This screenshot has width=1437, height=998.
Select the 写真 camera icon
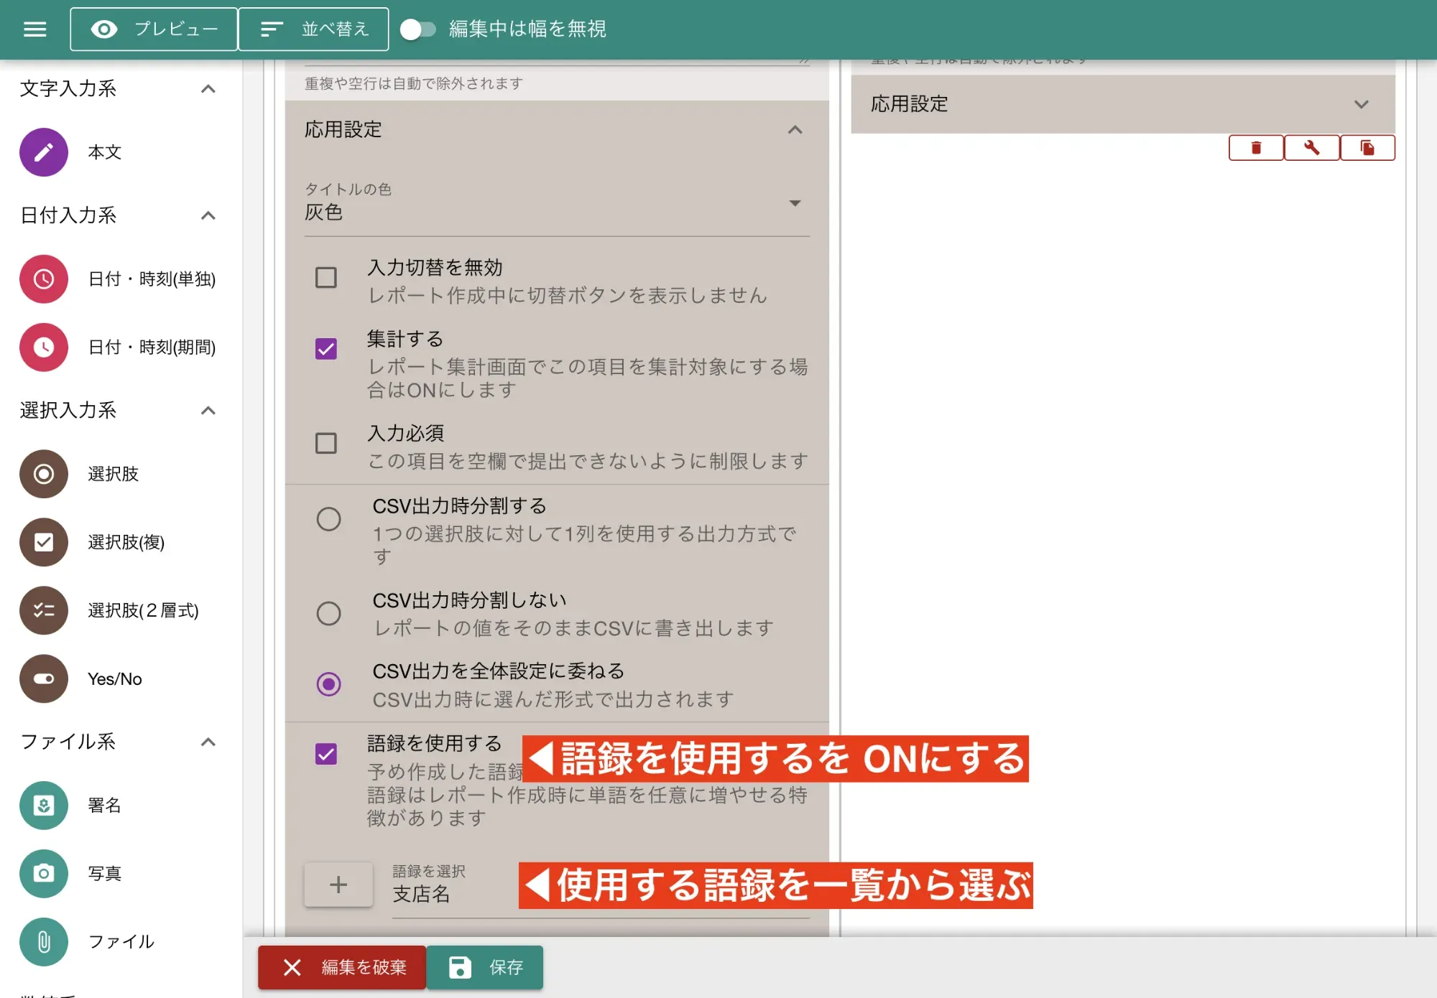coord(44,874)
